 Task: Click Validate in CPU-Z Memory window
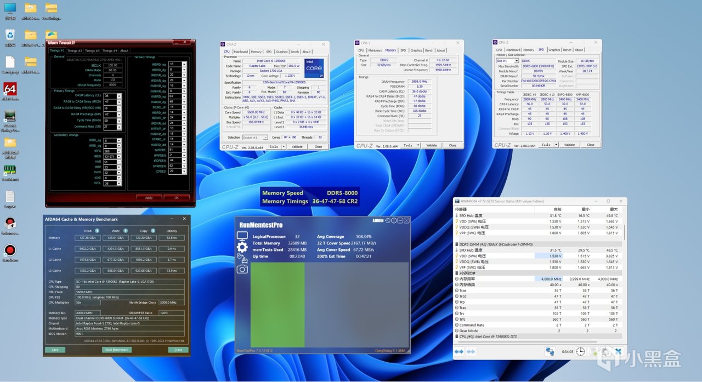click(x=432, y=145)
